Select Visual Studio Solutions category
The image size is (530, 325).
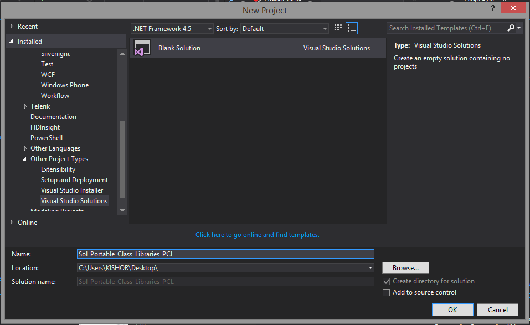pos(74,200)
